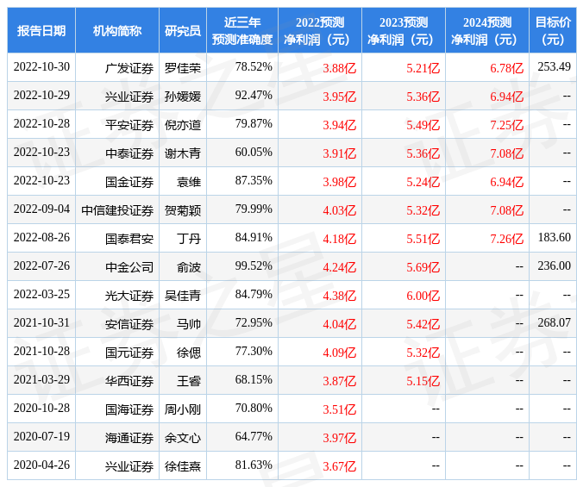Click analyst name 马帅
Viewport: 577px width, 487px height.
189,324
